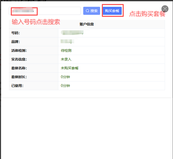Click the 待检测 status value
Viewport: 173px width, 159px height.
point(66,50)
